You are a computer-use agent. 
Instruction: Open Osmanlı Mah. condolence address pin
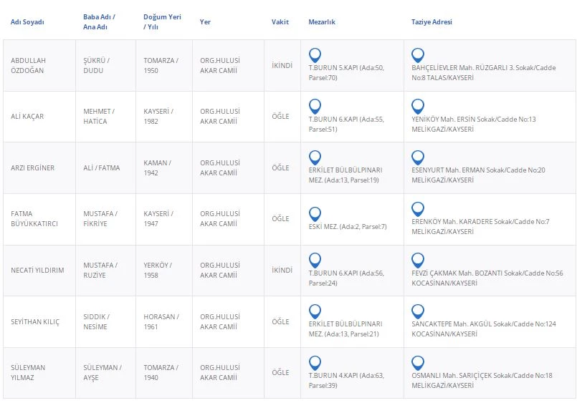[x=418, y=363]
